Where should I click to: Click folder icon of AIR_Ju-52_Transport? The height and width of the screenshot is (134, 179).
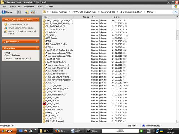point(44,121)
